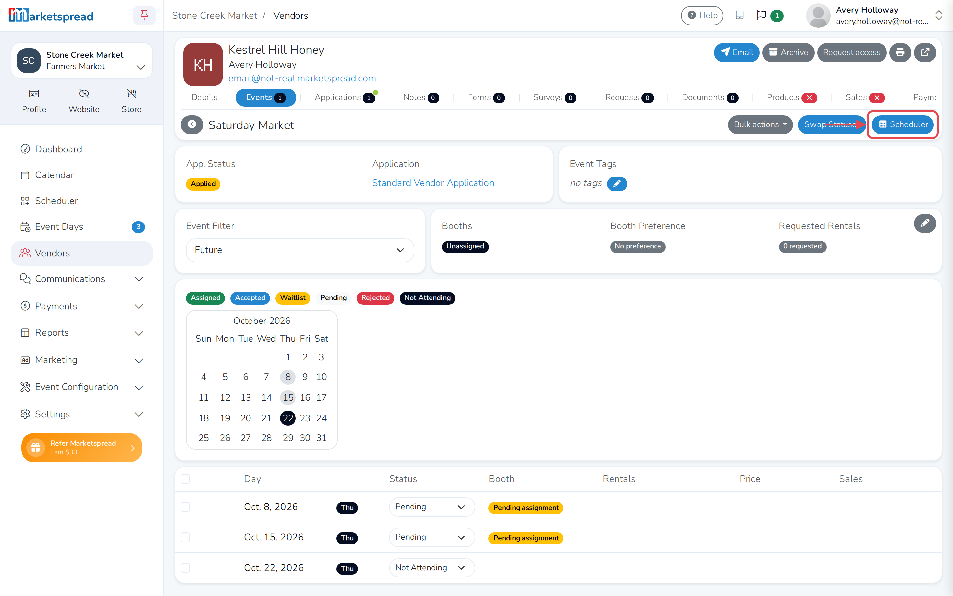Switch to the Documents tab
953x596 pixels.
pyautogui.click(x=710, y=97)
